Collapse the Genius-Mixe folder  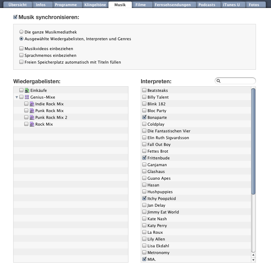point(17,97)
